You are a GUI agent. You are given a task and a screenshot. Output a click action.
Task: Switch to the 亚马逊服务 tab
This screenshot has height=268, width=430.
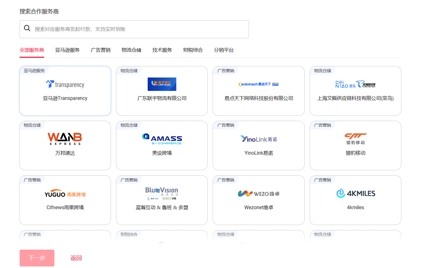point(67,50)
